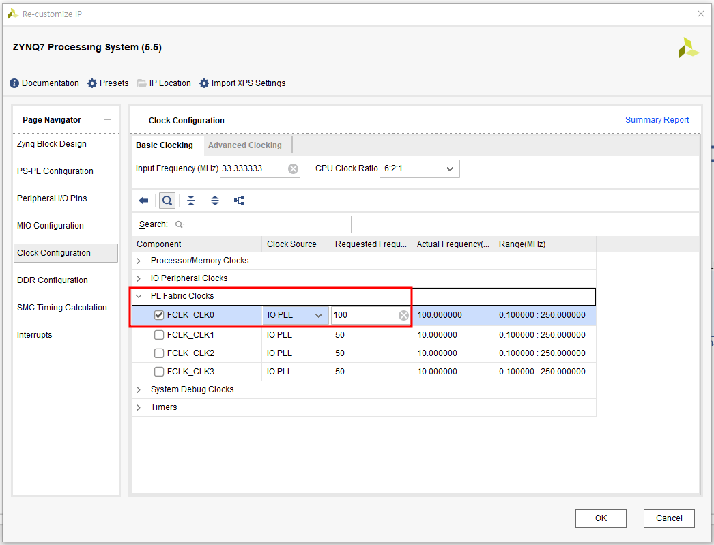Click into the Search field

coord(262,224)
